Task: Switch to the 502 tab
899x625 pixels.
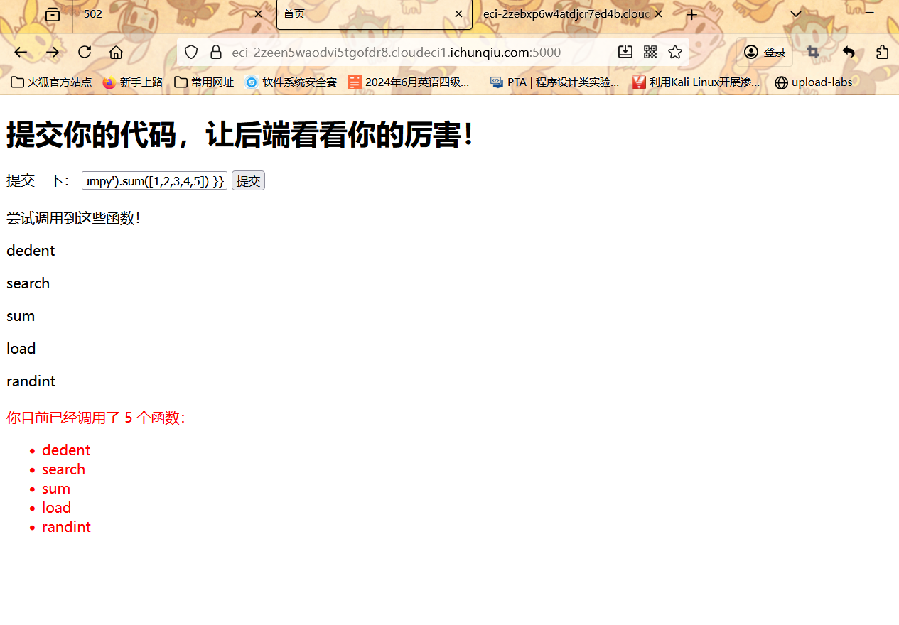Action: [x=163, y=14]
